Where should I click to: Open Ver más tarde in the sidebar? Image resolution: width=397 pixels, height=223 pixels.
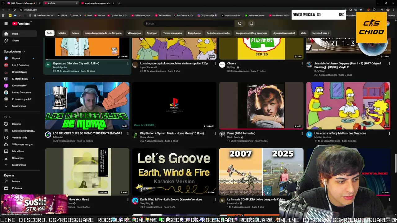20,138
